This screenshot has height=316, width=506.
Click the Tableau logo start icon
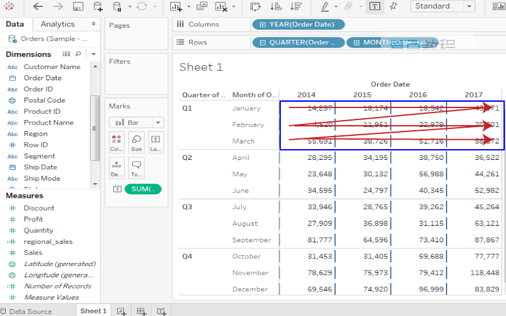pyautogui.click(x=9, y=6)
